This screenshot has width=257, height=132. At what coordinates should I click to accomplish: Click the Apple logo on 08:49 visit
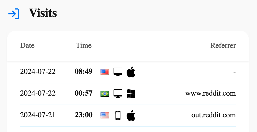pyautogui.click(x=131, y=72)
